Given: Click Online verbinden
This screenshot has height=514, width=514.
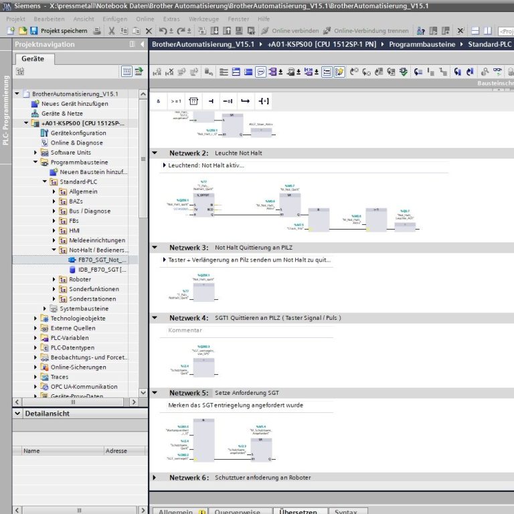Looking at the screenshot, I should pos(290,31).
